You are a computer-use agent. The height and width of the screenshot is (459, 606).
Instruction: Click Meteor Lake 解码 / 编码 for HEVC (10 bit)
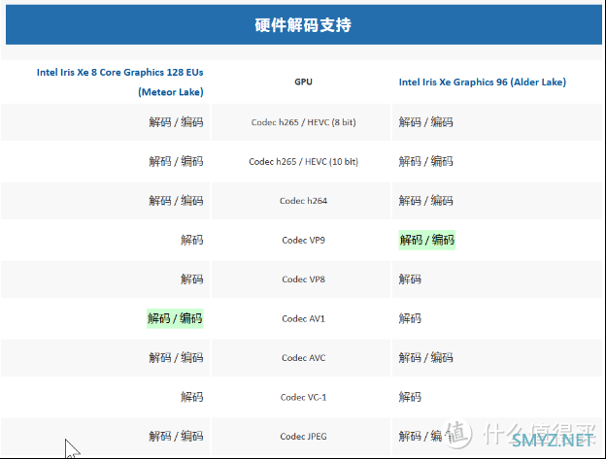[176, 161]
